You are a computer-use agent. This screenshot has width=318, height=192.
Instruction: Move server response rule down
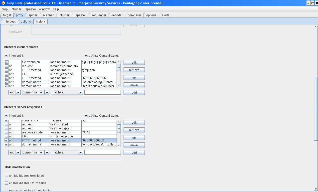click(134, 145)
